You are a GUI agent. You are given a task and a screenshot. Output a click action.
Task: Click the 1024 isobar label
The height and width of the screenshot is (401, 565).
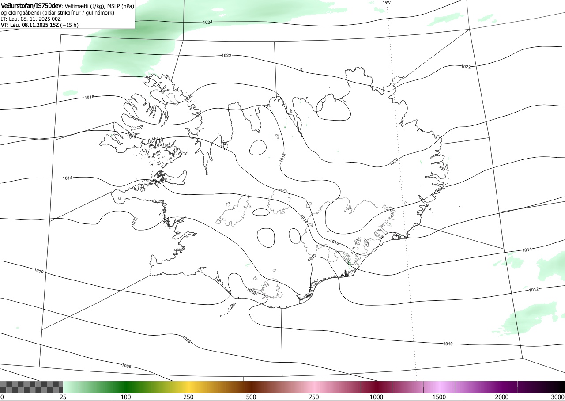click(207, 22)
